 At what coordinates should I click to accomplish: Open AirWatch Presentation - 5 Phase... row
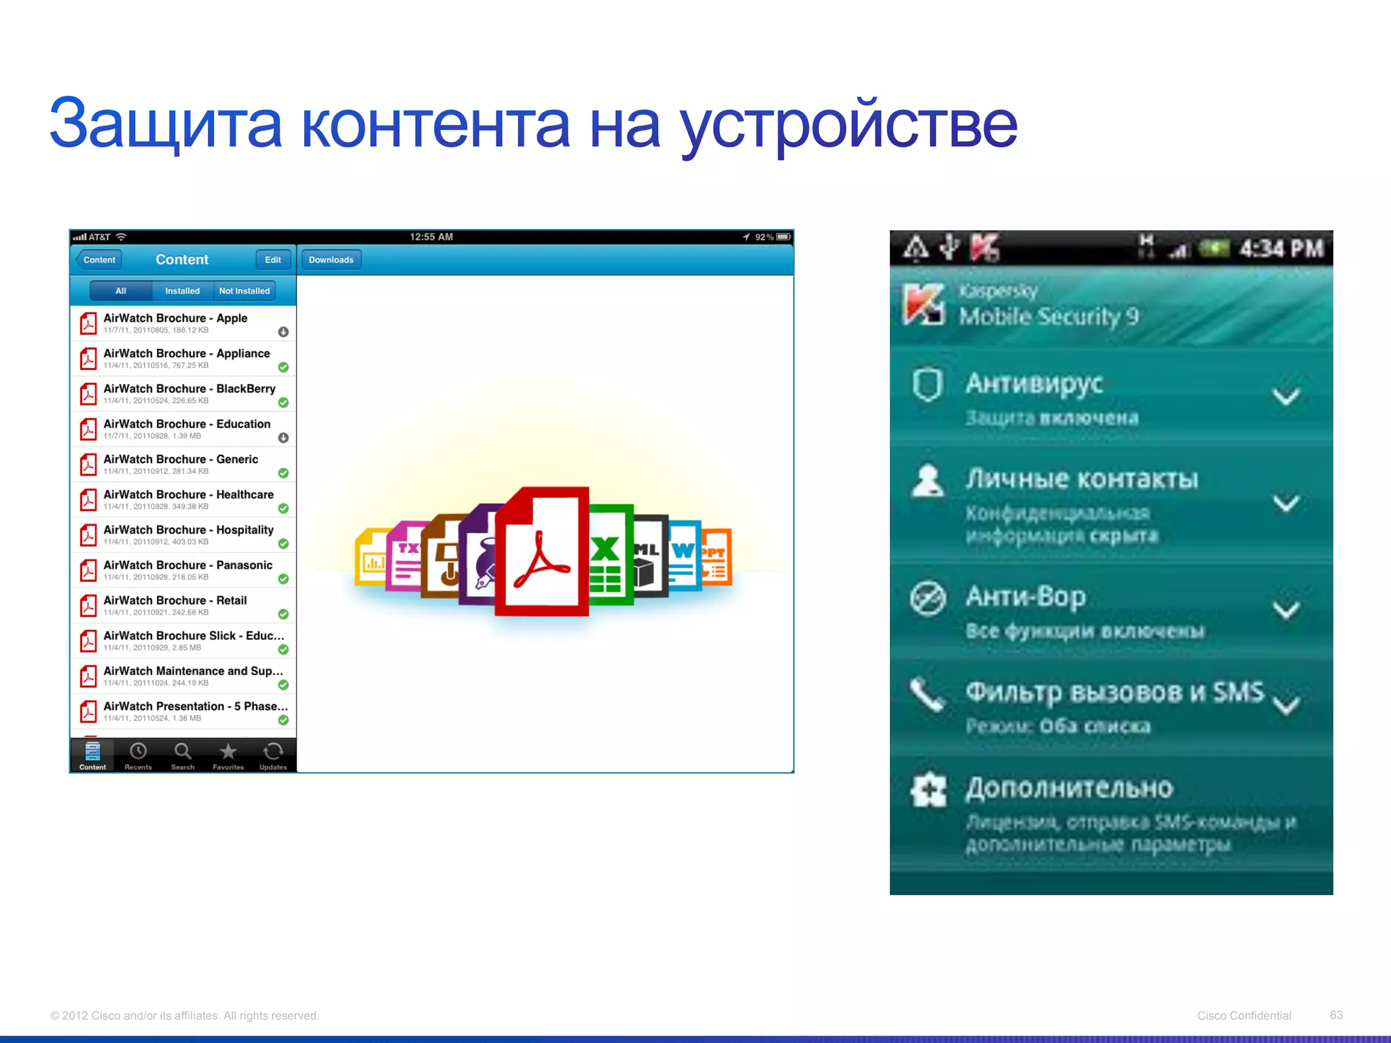[183, 712]
